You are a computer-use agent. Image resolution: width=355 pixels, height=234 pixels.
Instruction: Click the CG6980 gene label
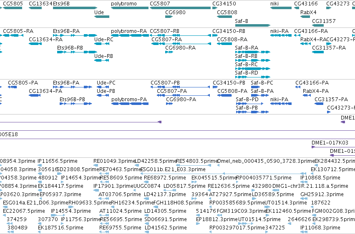(x=175, y=12)
